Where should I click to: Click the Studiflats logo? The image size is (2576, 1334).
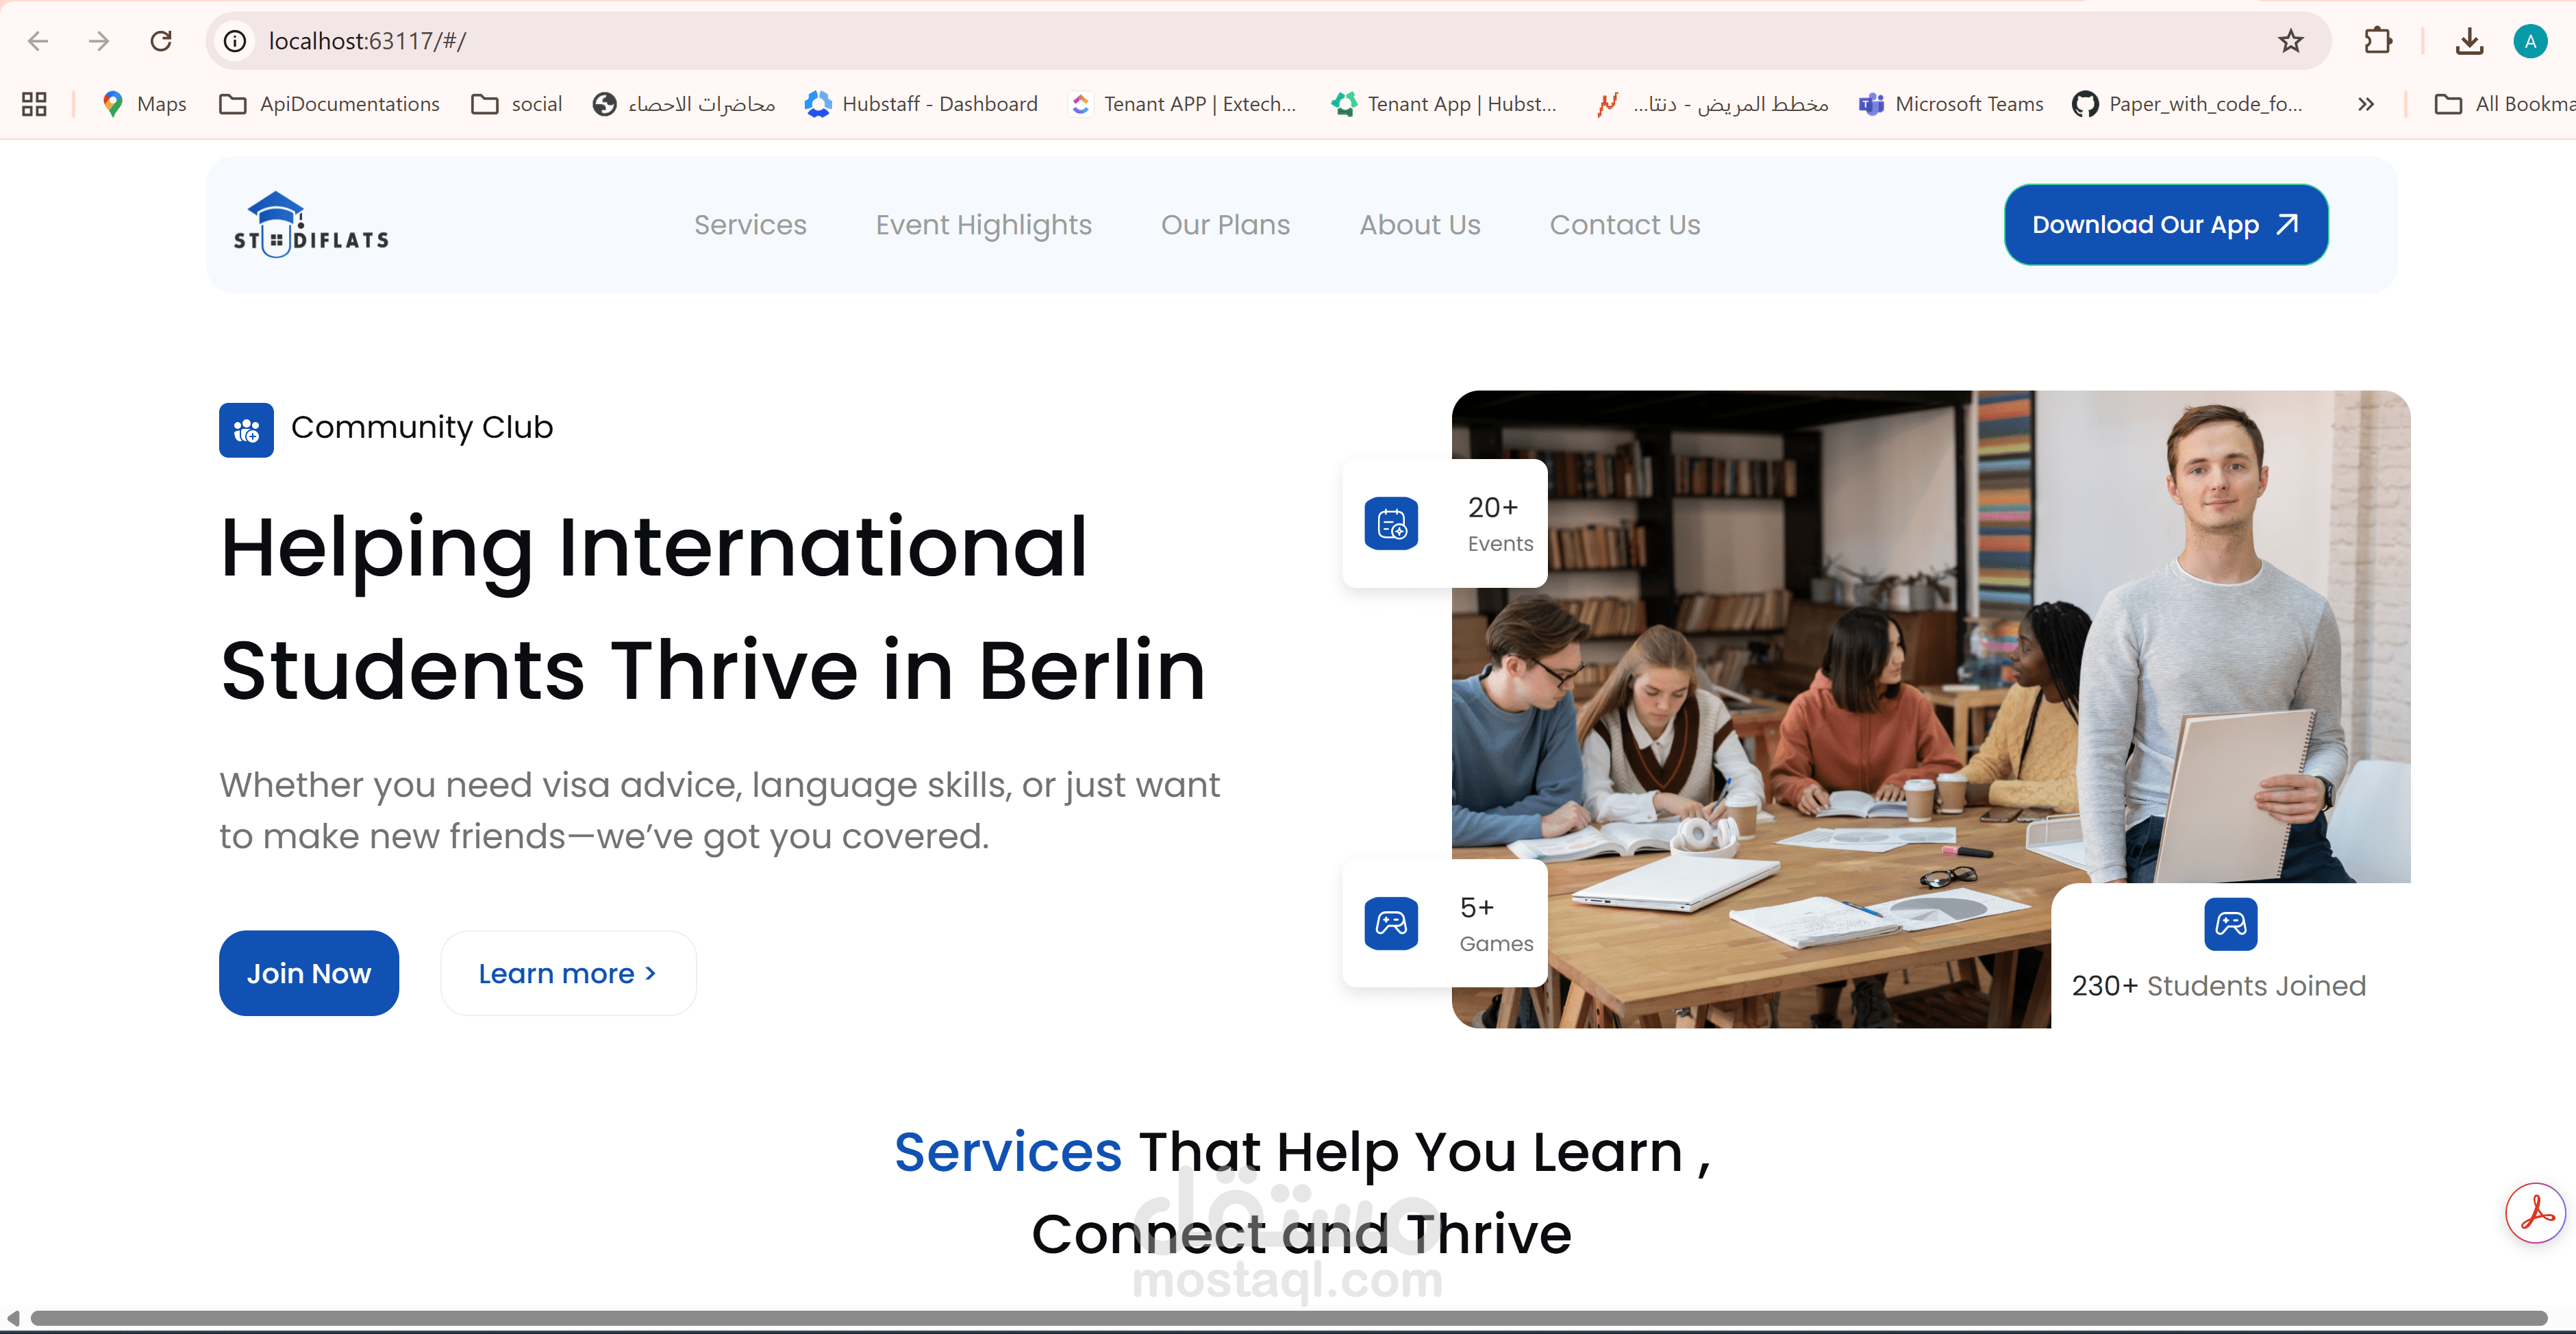tap(310, 224)
